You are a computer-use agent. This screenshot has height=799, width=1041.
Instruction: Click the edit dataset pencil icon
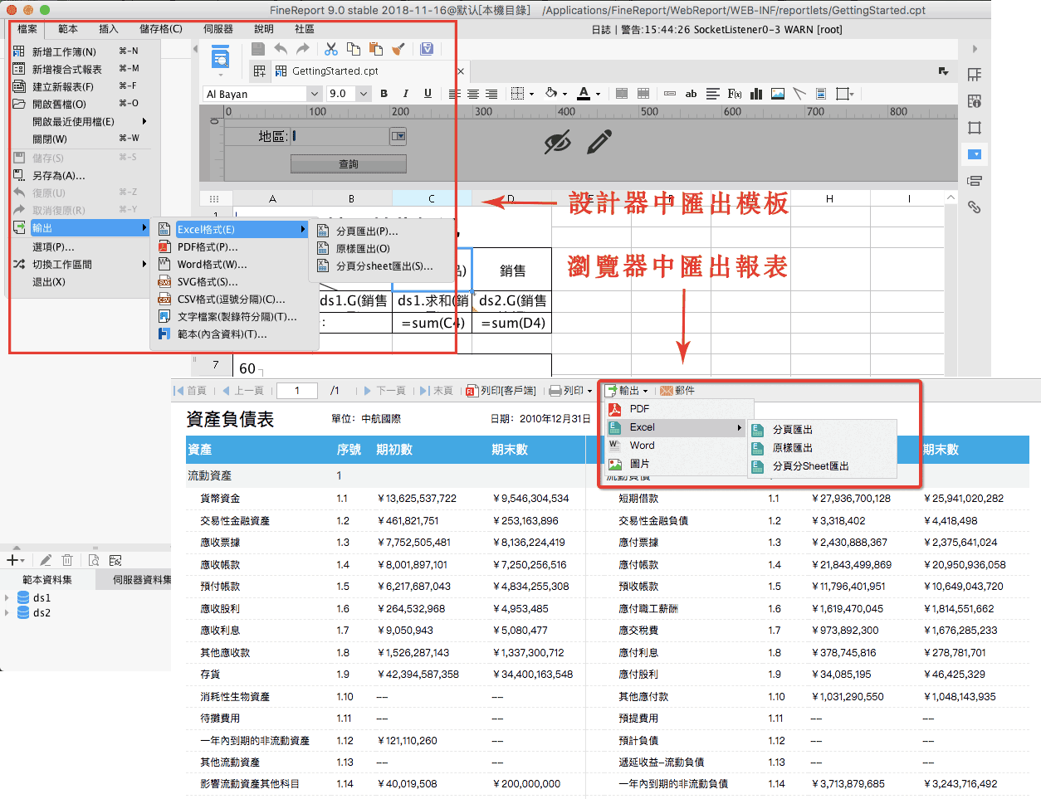(46, 560)
